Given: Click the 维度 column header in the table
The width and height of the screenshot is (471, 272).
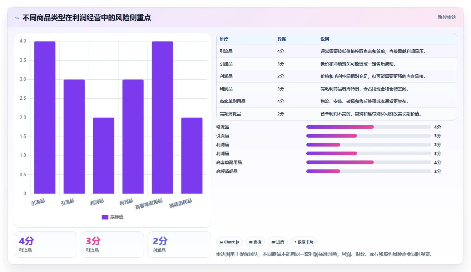Looking at the screenshot, I should coord(224,39).
